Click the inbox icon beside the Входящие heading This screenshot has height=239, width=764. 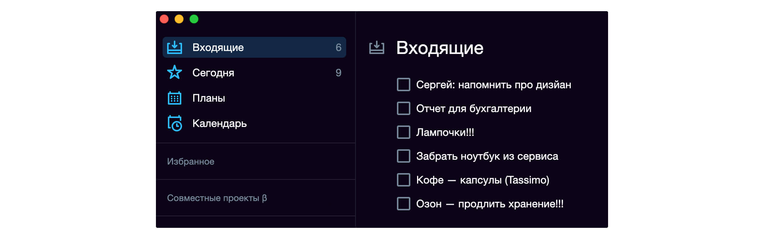[376, 47]
